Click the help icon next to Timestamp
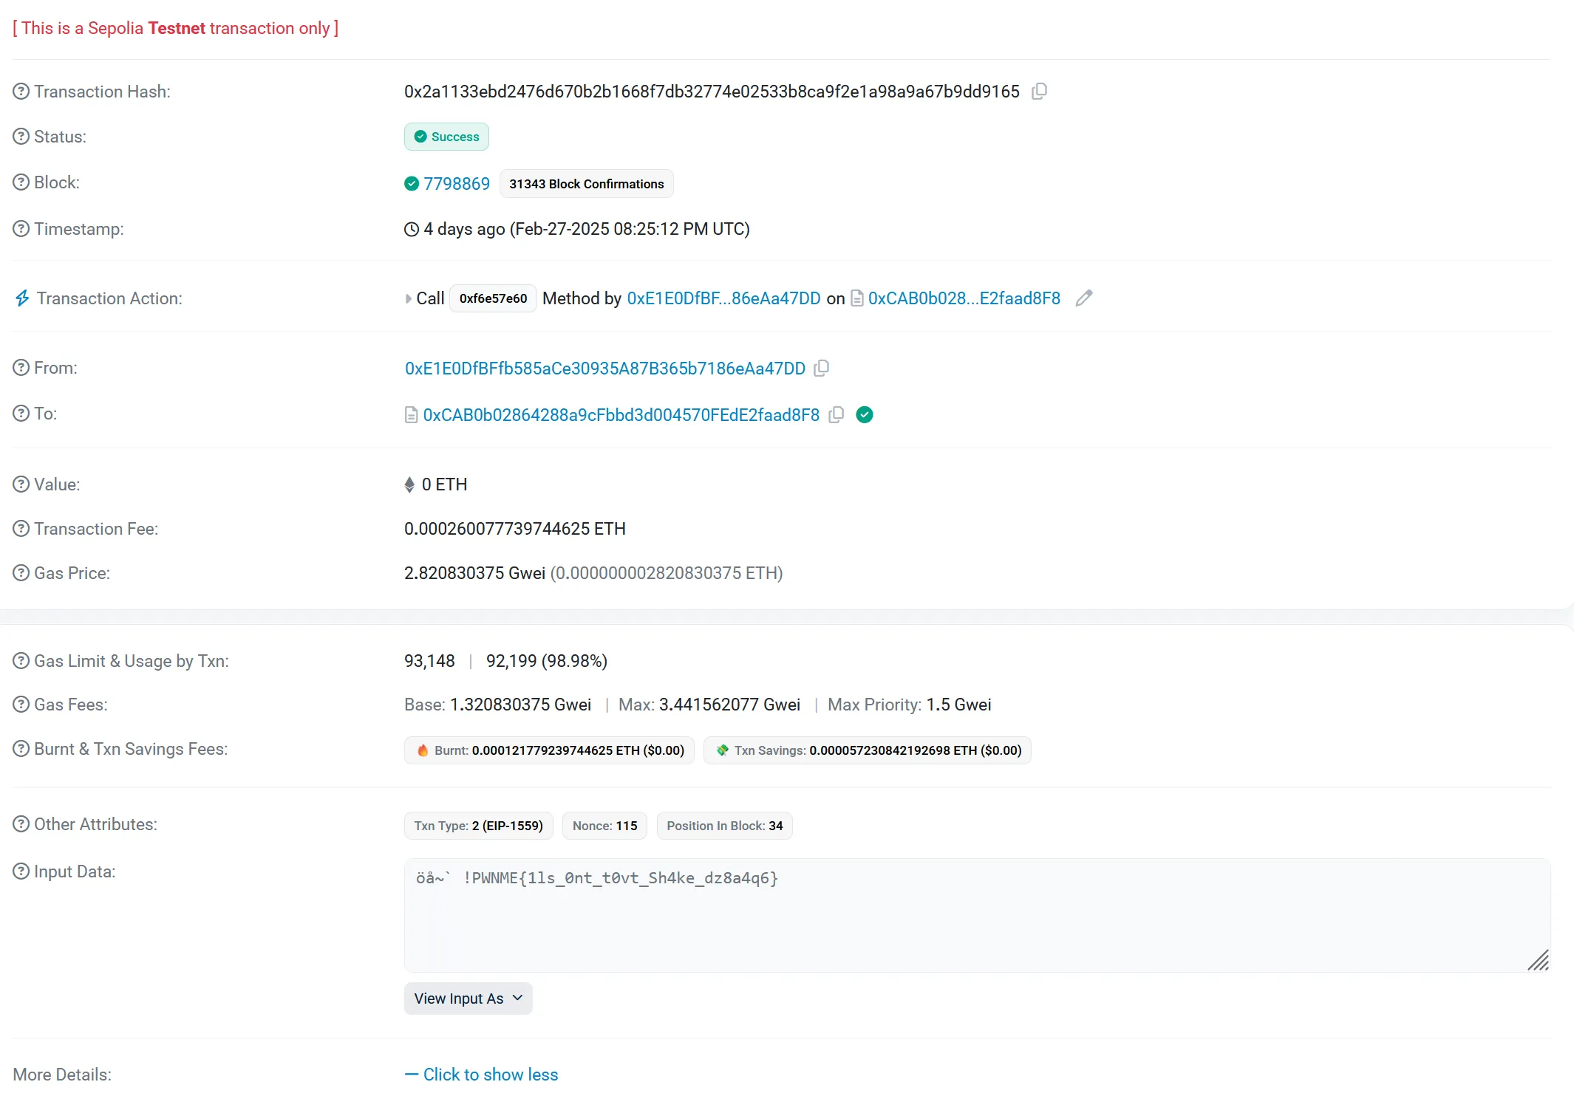Viewport: 1574px width, 1096px height. click(21, 229)
